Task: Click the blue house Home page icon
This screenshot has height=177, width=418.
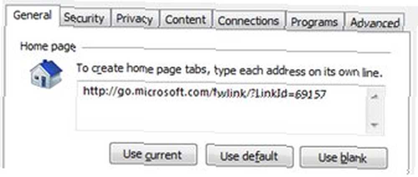Action: pyautogui.click(x=46, y=73)
